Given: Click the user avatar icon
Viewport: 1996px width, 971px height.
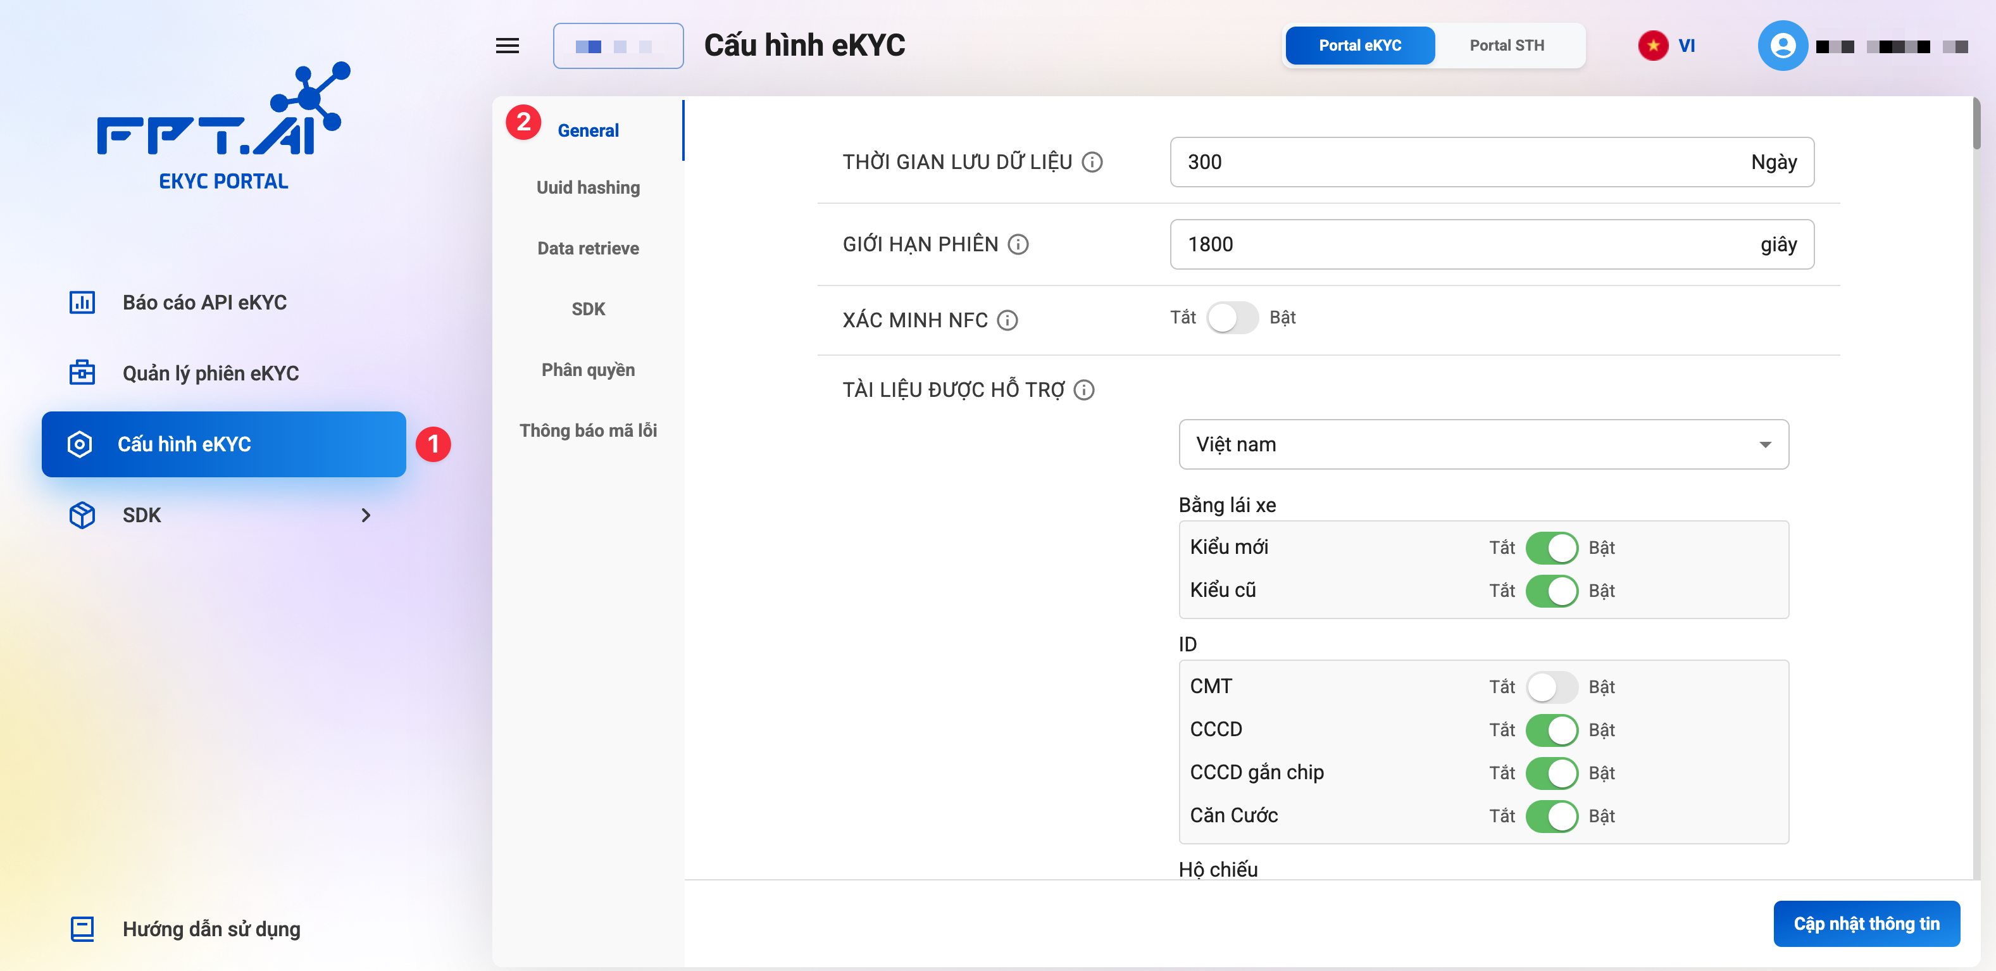Looking at the screenshot, I should coord(1781,46).
